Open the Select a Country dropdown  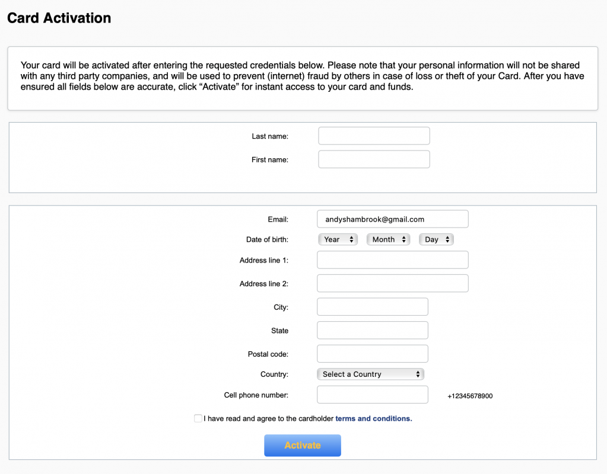click(371, 374)
